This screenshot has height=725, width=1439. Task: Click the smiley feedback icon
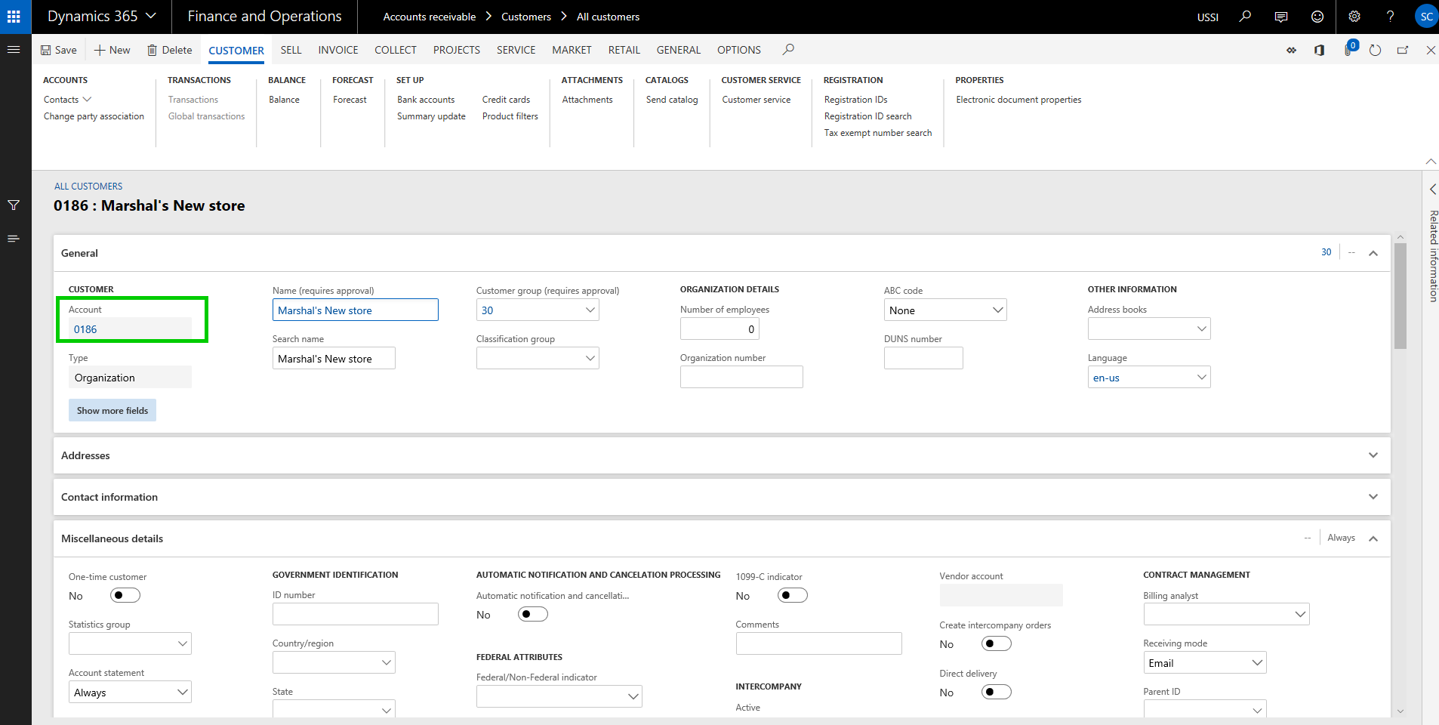[1317, 17]
